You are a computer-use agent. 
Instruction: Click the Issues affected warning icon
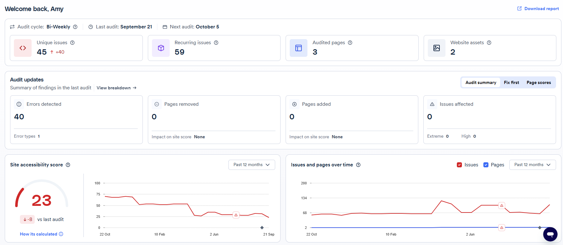pyautogui.click(x=432, y=104)
